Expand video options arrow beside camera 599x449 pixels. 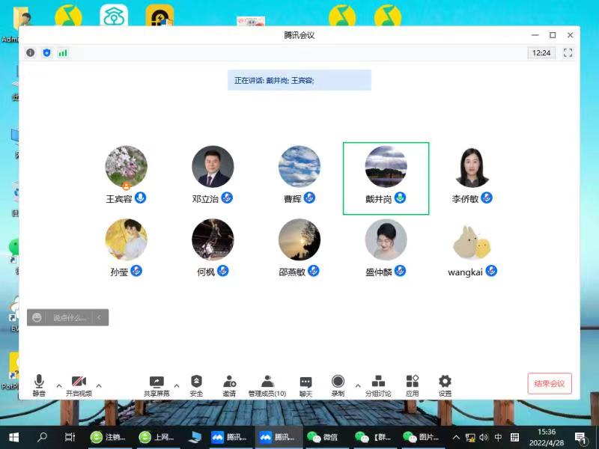tap(99, 386)
